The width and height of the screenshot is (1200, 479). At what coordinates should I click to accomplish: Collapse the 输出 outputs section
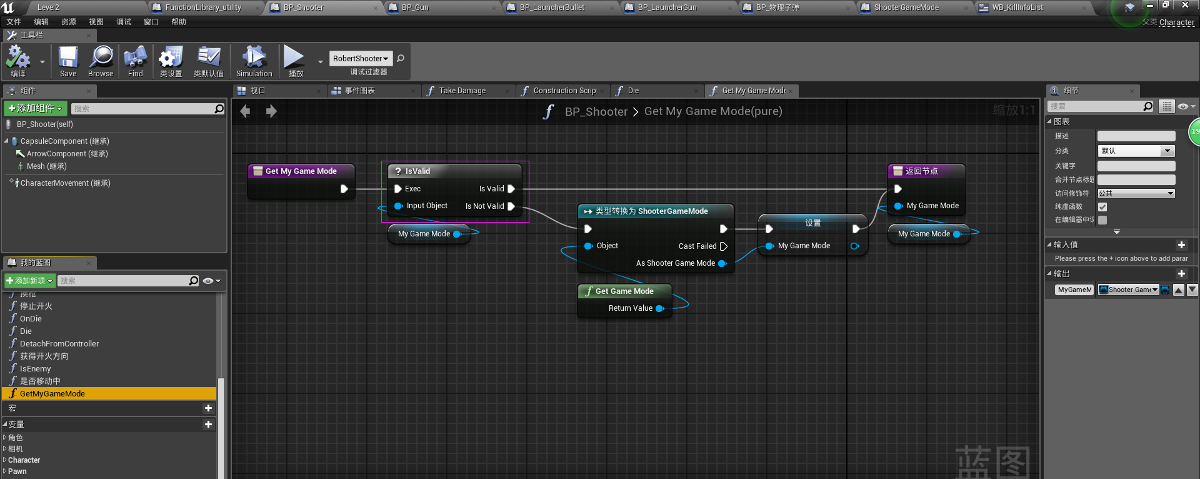(x=1049, y=273)
